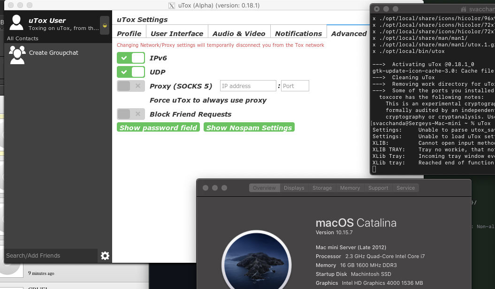Enable the Proxy (SOCKS 5) switch
The height and width of the screenshot is (289, 495).
[131, 86]
